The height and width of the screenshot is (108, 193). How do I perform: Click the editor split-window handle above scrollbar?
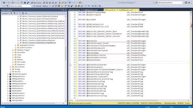click(x=191, y=13)
